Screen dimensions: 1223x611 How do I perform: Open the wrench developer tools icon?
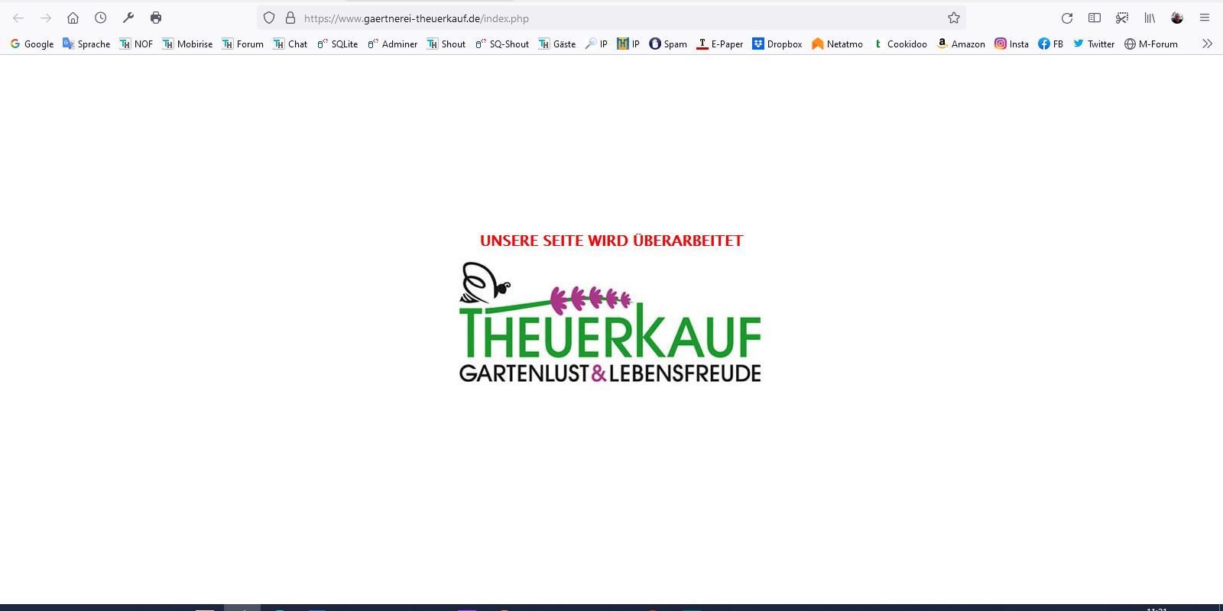(128, 18)
